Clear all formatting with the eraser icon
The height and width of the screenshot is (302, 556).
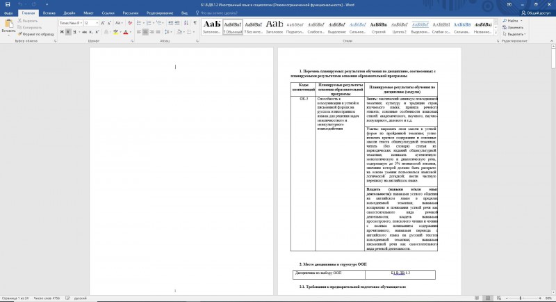130,23
